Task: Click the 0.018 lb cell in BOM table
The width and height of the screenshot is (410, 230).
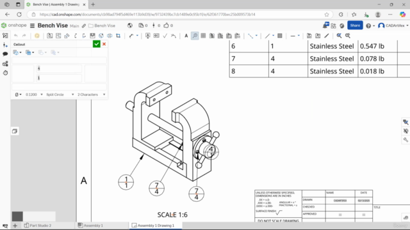Action: [x=377, y=71]
